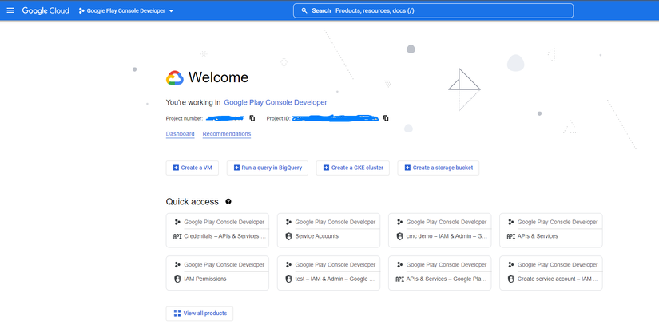Click the View all products button
Image resolution: width=659 pixels, height=336 pixels.
200,314
